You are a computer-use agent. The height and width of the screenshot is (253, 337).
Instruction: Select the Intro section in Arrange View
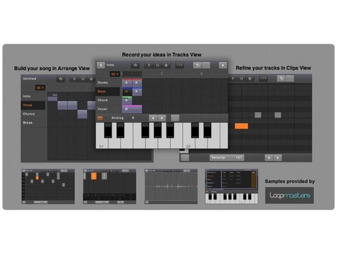click(x=33, y=96)
